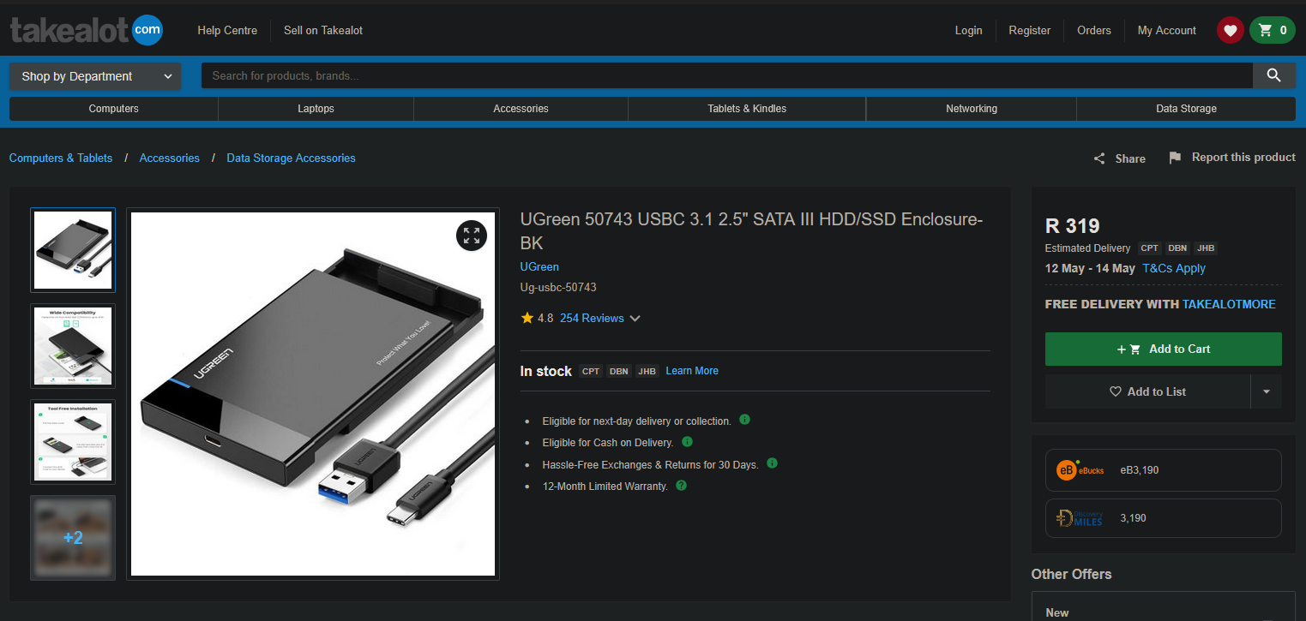Screen dimensions: 1306x621
Task: Select the Tool Free Installation thumbnail
Action: pos(73,442)
